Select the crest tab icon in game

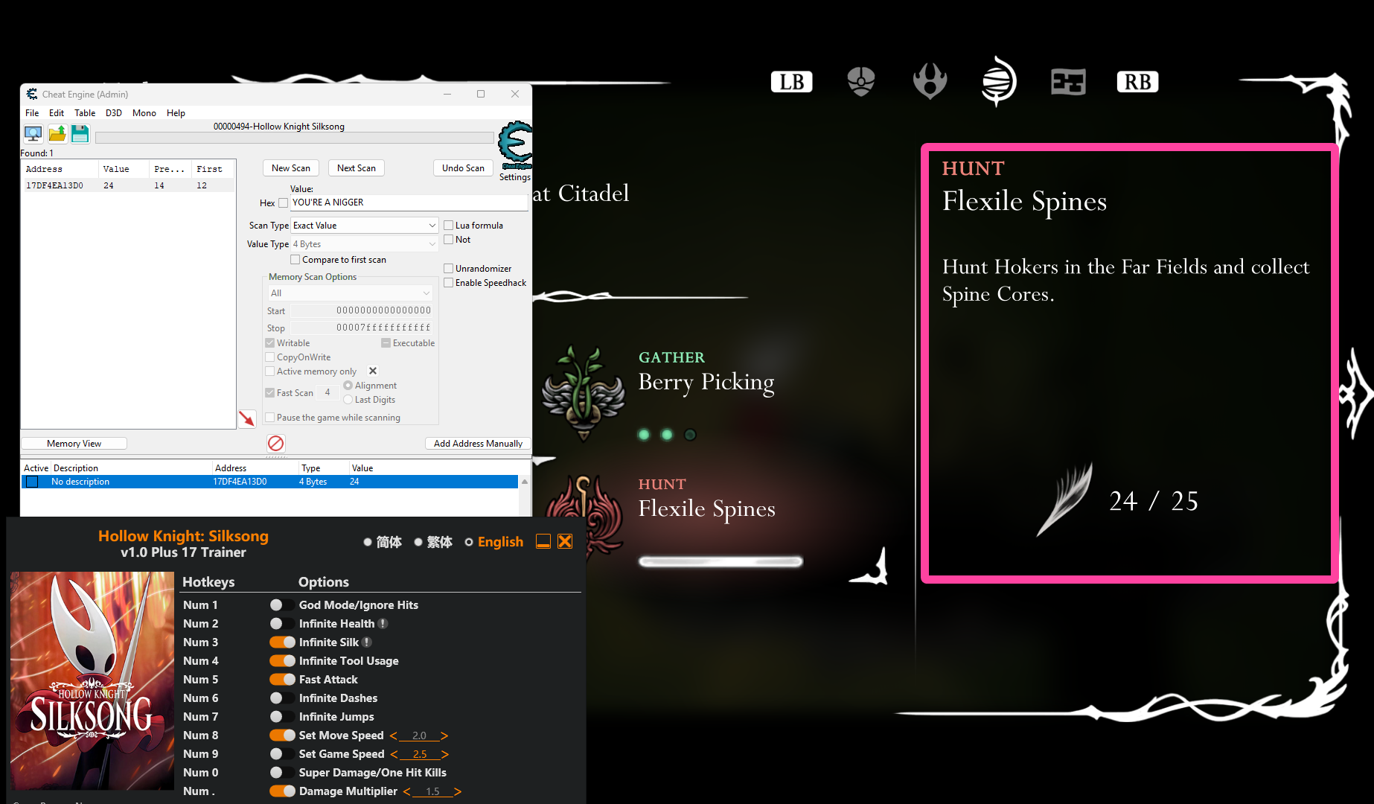tap(930, 81)
